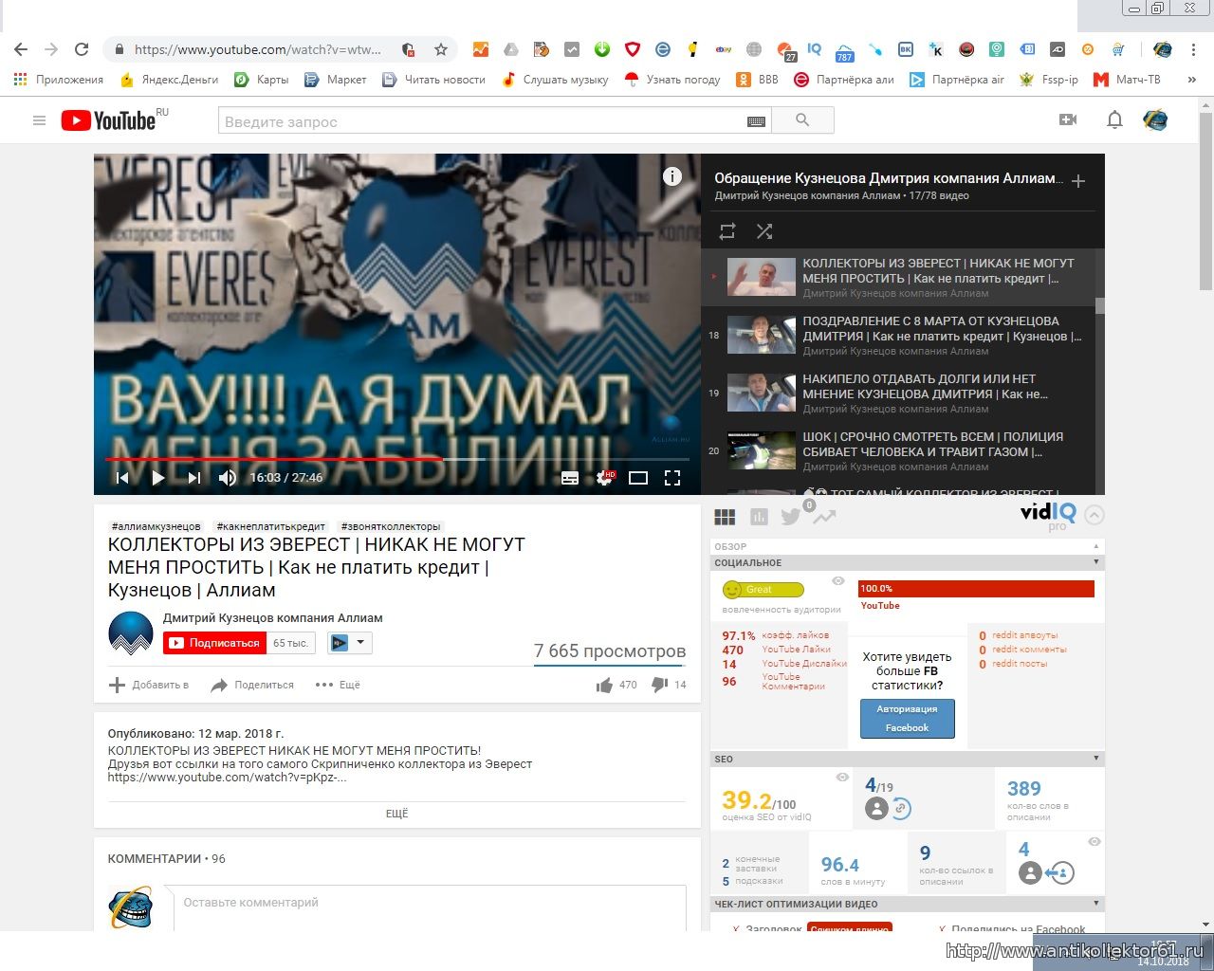Skip to next video in player

[x=194, y=478]
